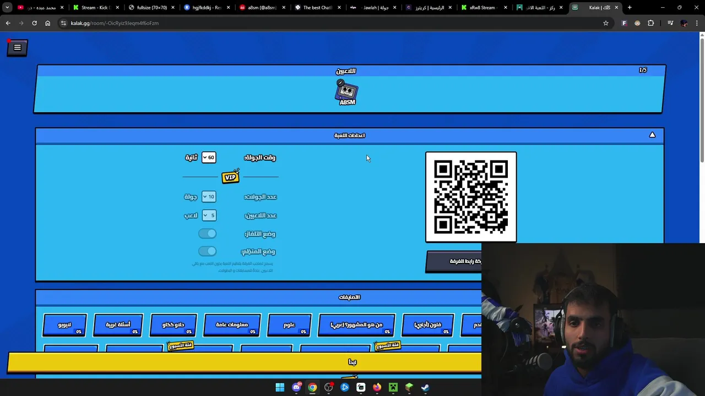Viewport: 705px width, 396px height.
Task: Switch to The best Chat tab
Action: tap(318, 8)
